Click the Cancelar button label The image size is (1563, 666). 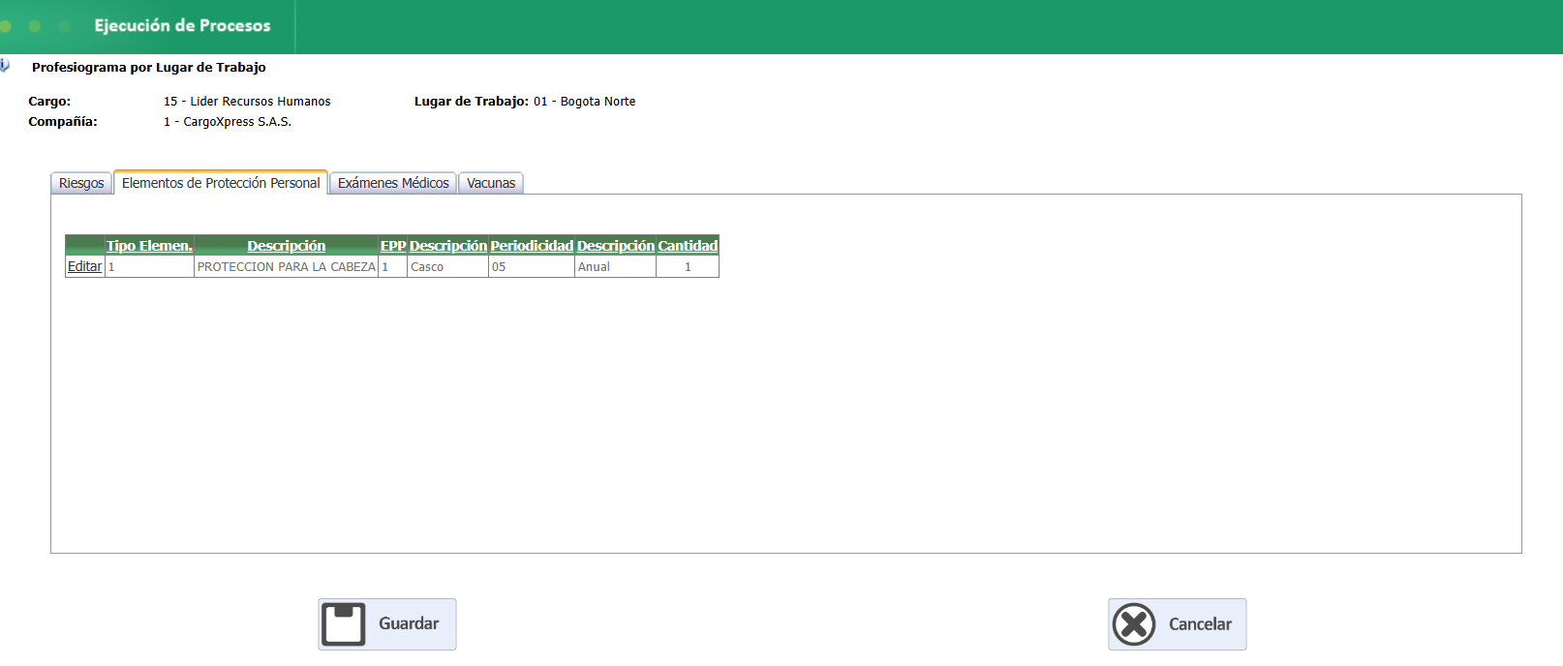pos(1200,624)
